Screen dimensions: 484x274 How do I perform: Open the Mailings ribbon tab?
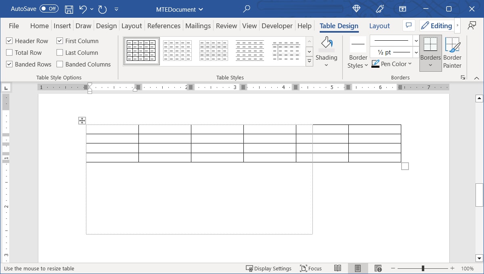pos(198,26)
